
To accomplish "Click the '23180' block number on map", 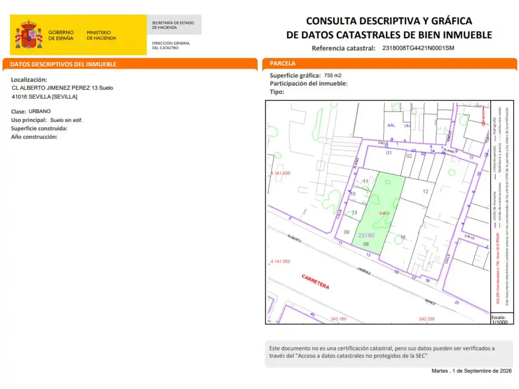I will click(x=366, y=235).
